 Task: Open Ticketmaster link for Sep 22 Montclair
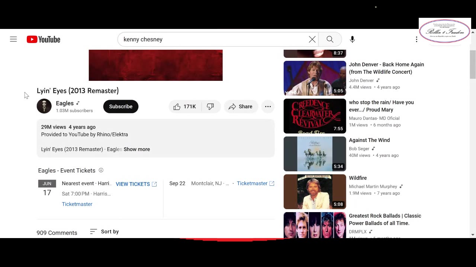pyautogui.click(x=255, y=183)
